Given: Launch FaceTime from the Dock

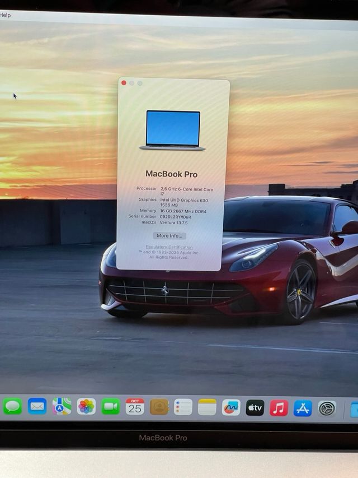Looking at the screenshot, I should (111, 406).
